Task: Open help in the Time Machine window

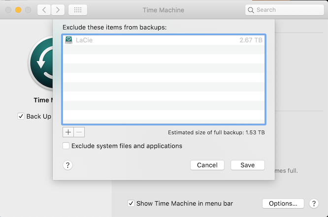Action: click(x=314, y=203)
